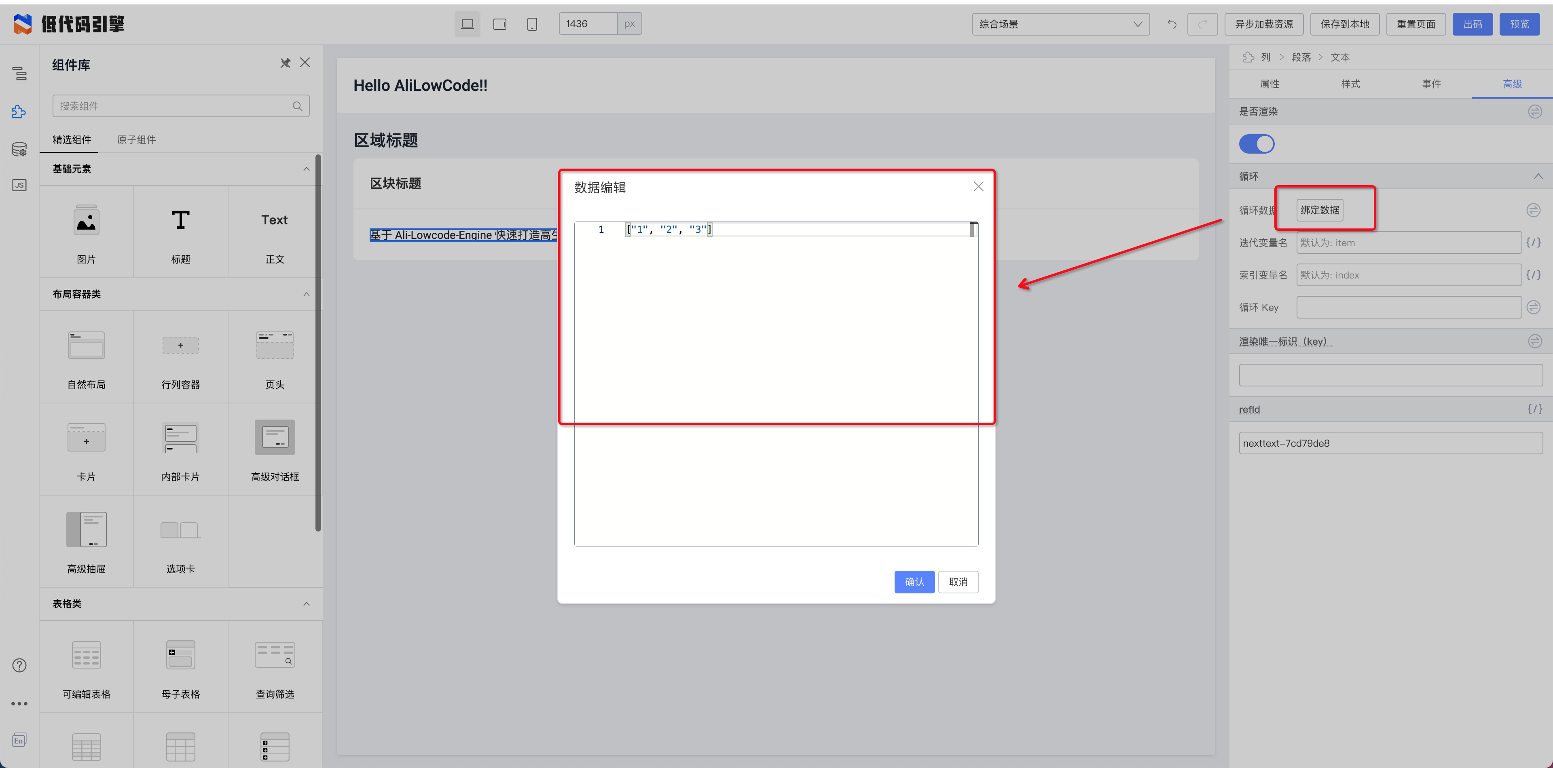Toggle variable binding for 迭代变量名
Viewport: 1553px width, 768px height.
tap(1533, 243)
